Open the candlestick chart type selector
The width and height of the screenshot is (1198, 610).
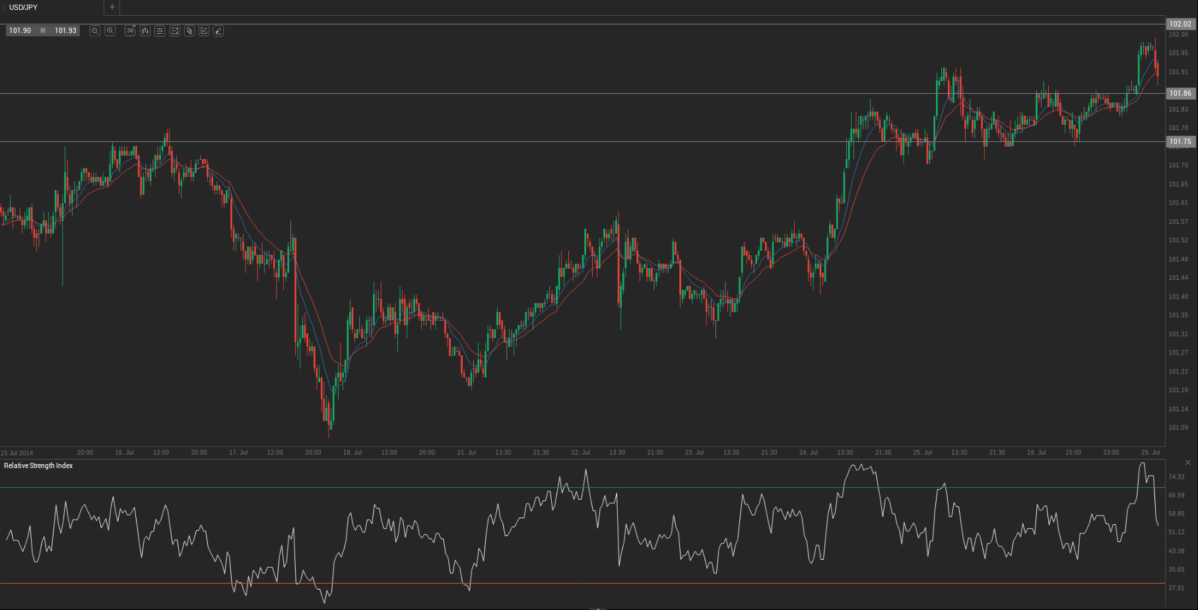(x=145, y=31)
